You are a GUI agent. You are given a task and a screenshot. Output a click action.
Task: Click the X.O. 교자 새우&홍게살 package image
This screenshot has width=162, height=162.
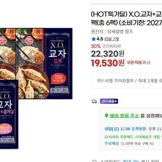pyautogui.click(x=9, y=114)
